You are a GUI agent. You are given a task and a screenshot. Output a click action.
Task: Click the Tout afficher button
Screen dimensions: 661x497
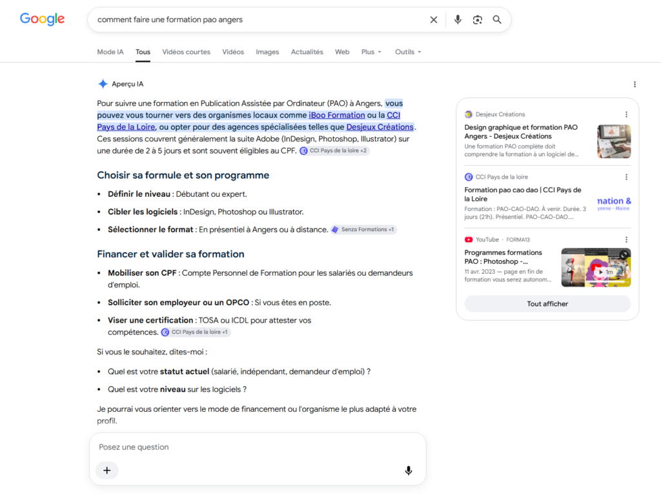[547, 304]
